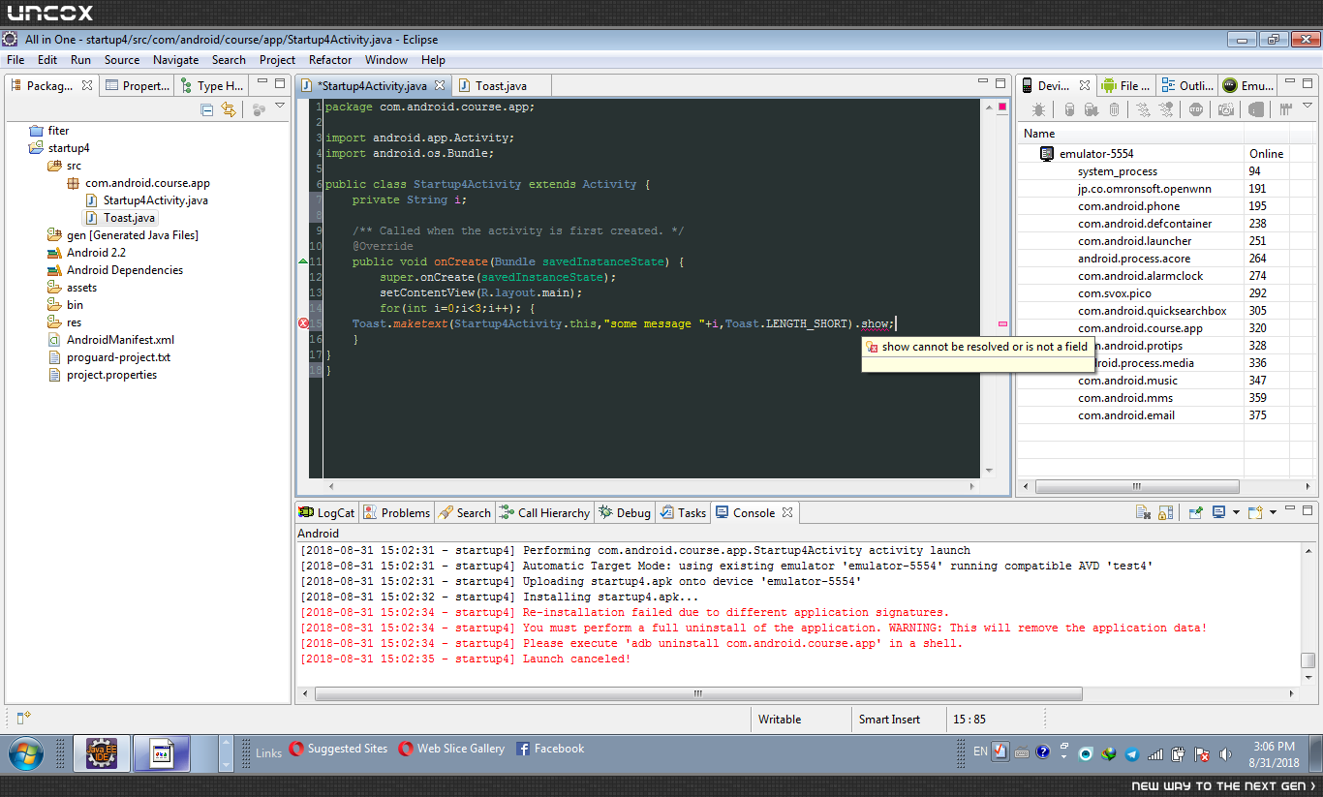Select Startup4Activity.java in Package Explorer

pos(146,200)
